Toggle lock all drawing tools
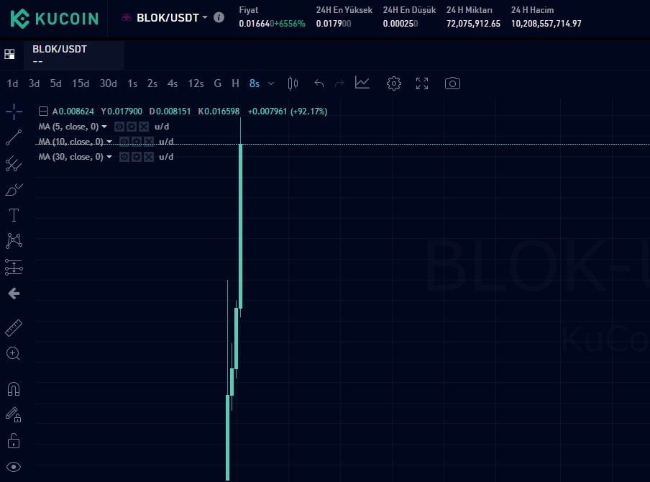 pos(14,440)
